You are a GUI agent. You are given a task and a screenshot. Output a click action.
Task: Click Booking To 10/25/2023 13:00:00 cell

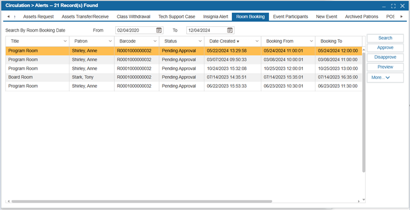tap(338, 69)
